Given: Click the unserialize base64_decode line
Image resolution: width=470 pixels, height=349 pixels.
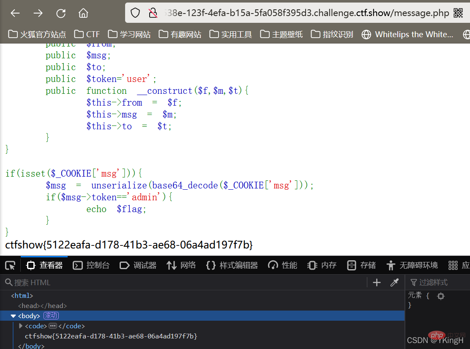Looking at the screenshot, I should tap(180, 185).
